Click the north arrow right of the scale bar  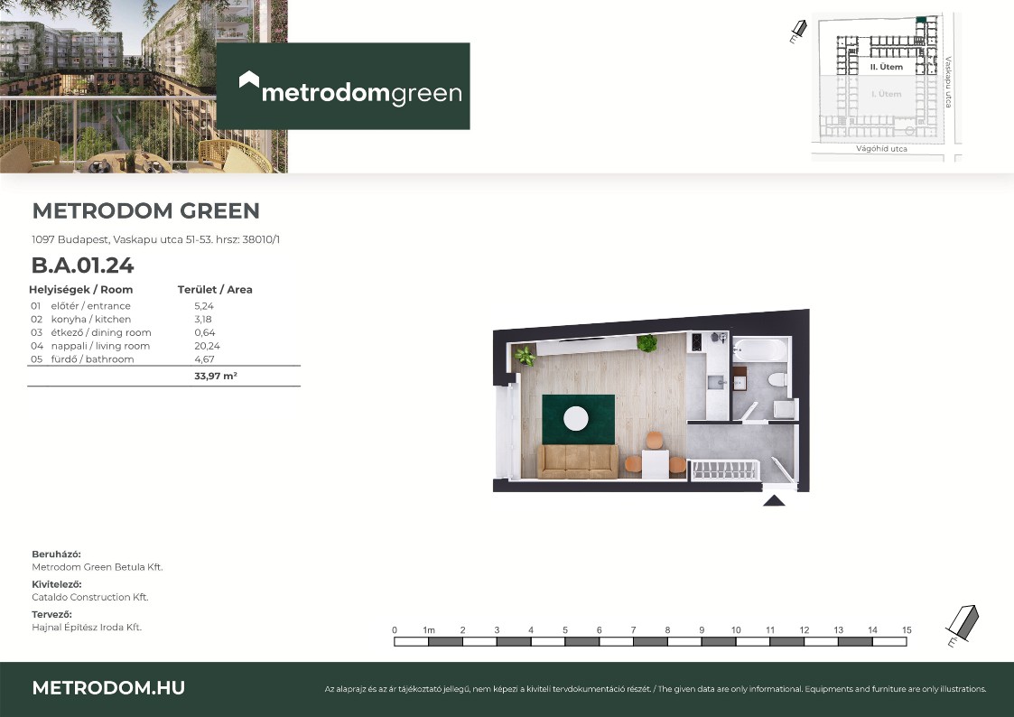tap(963, 624)
